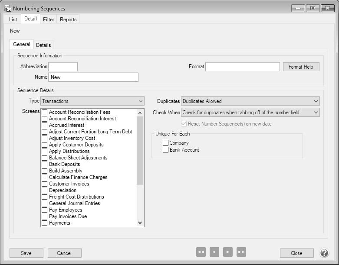Open the Check When dropdown
Image resolution: width=339 pixels, height=265 pixels.
pos(250,113)
